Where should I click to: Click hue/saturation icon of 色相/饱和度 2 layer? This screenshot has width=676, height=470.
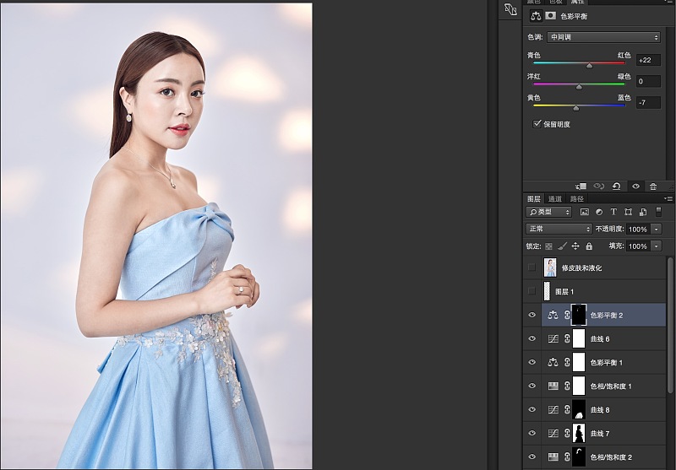pyautogui.click(x=553, y=457)
